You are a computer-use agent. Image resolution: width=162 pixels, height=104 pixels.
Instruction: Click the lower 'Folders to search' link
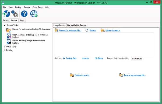(x=82, y=75)
